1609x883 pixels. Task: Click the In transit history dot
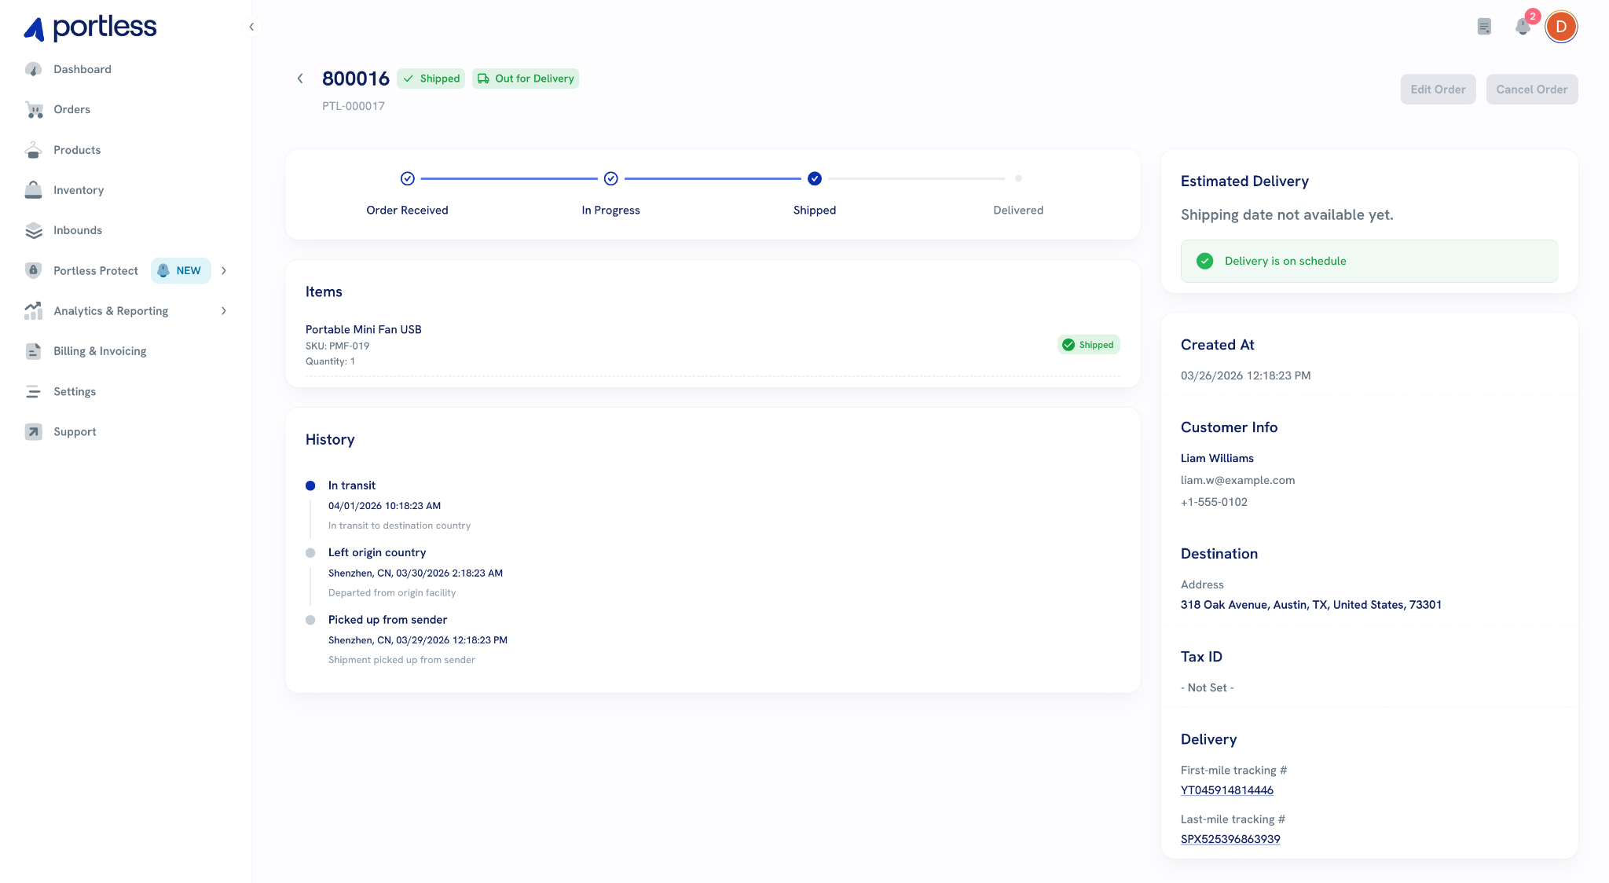point(310,485)
